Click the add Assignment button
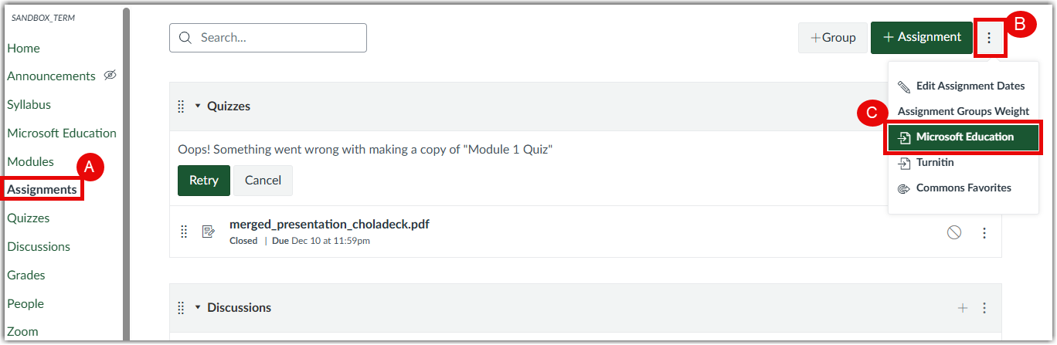 coord(921,37)
